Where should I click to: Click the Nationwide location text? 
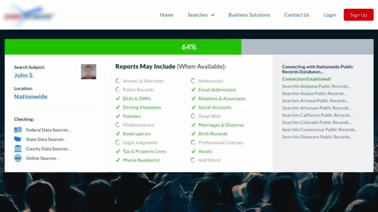(x=31, y=97)
